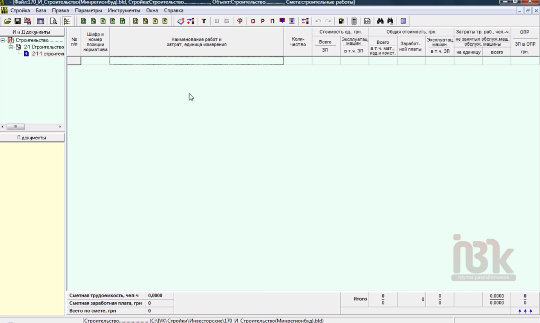Click the grey Б toolbar icon
540x323 pixels.
coord(226,21)
